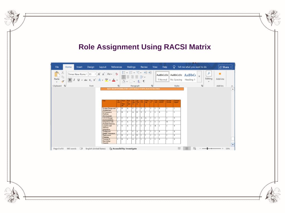Click the red font color A swatch
Screen dimensions: 285x213
pyautogui.click(x=114, y=80)
